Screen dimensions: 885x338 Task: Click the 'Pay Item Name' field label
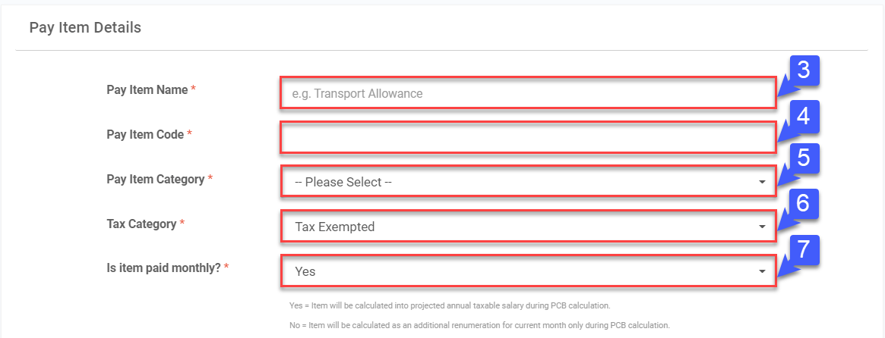(147, 89)
